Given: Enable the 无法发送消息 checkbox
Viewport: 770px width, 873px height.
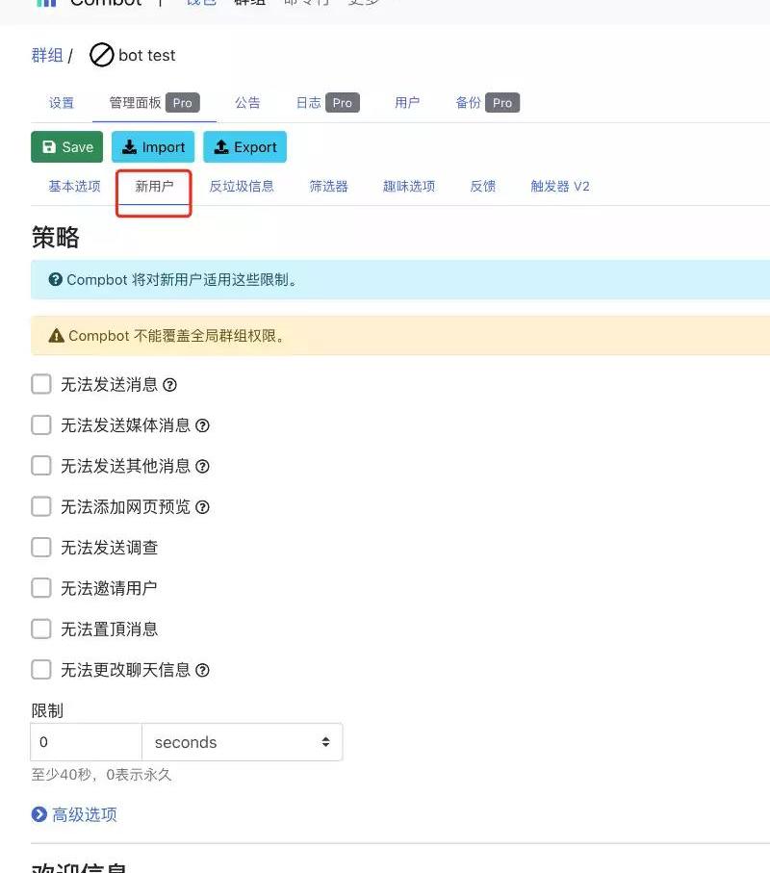Looking at the screenshot, I should click(41, 385).
